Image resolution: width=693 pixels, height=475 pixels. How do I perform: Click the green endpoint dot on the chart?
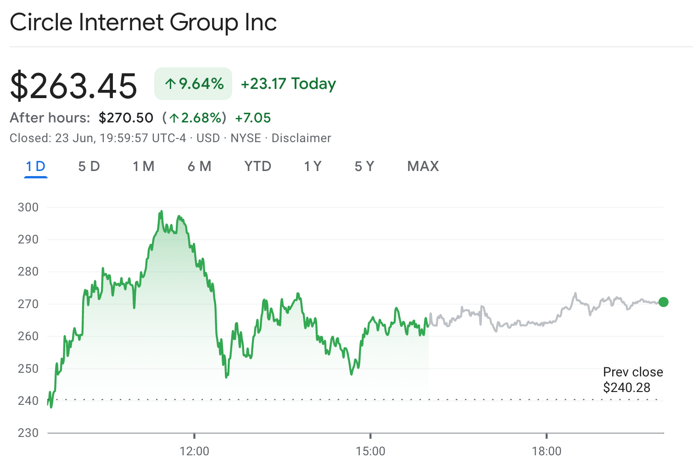[x=663, y=302]
